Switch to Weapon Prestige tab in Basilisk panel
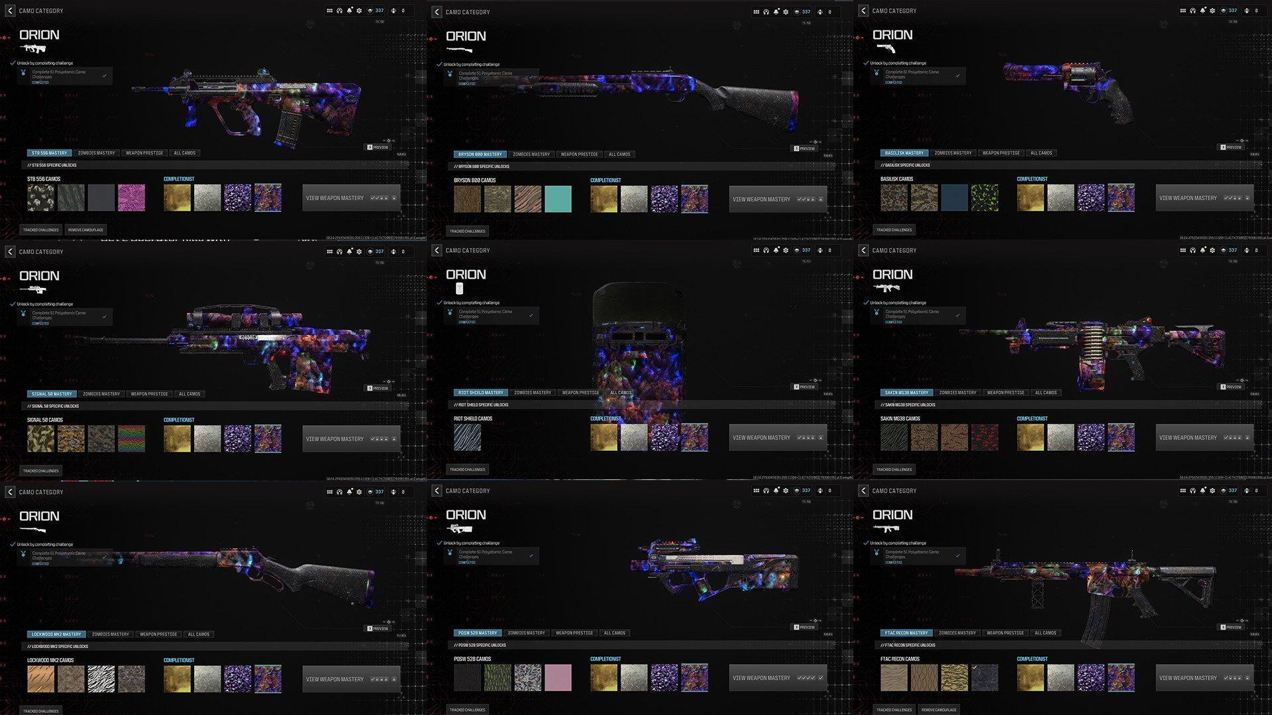1272x715 pixels. point(1001,153)
